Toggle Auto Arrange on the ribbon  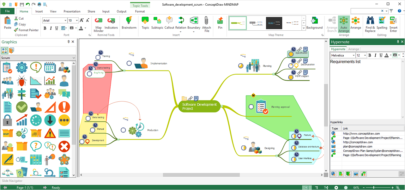click(344, 24)
